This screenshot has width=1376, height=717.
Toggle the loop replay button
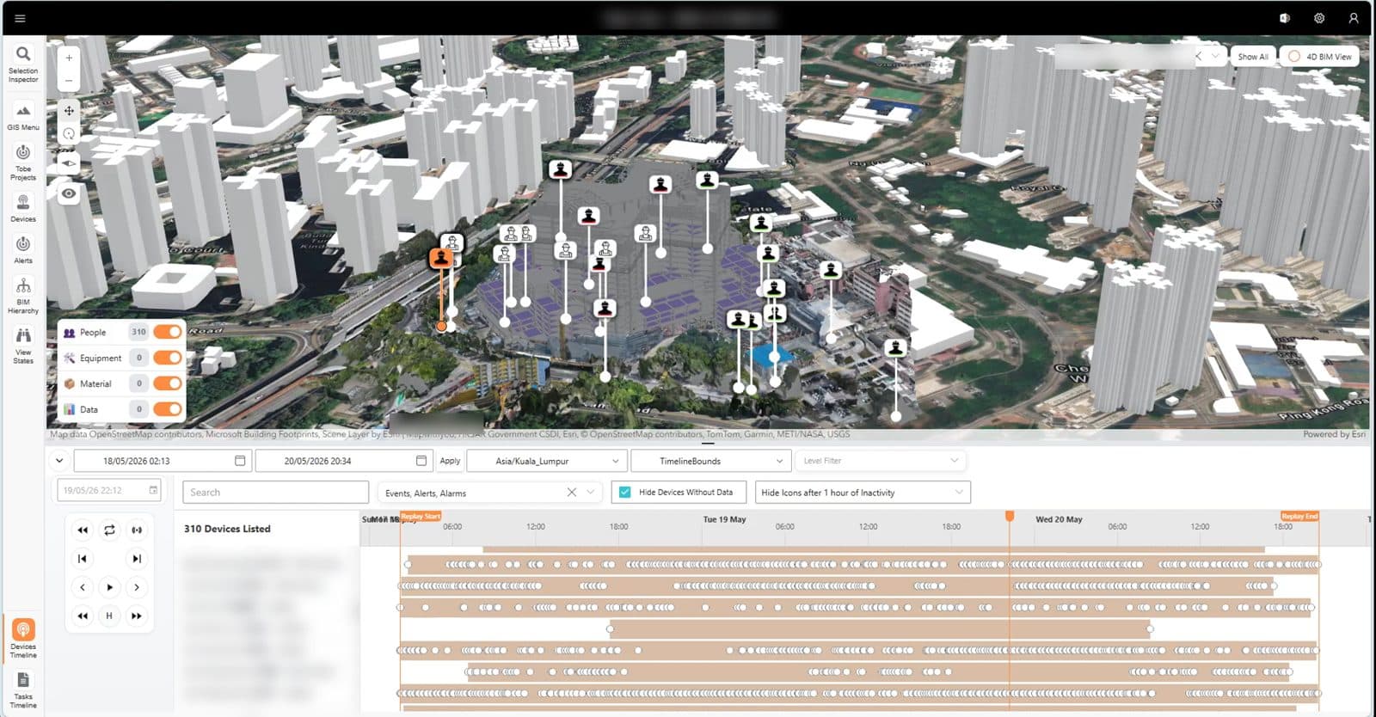(x=109, y=530)
